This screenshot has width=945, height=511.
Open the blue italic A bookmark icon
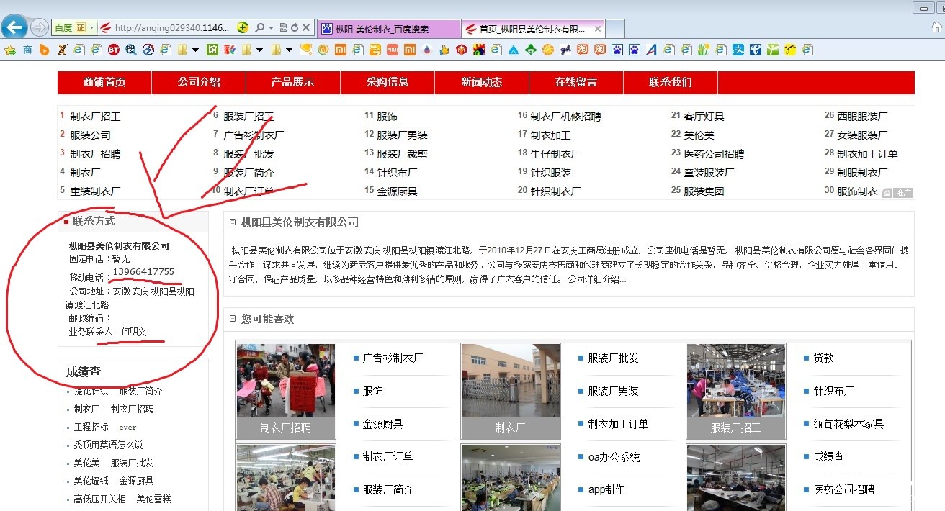pos(651,50)
